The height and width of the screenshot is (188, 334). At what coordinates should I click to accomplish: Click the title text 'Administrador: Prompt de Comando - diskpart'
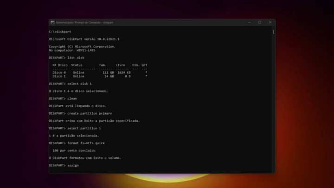click(84, 23)
